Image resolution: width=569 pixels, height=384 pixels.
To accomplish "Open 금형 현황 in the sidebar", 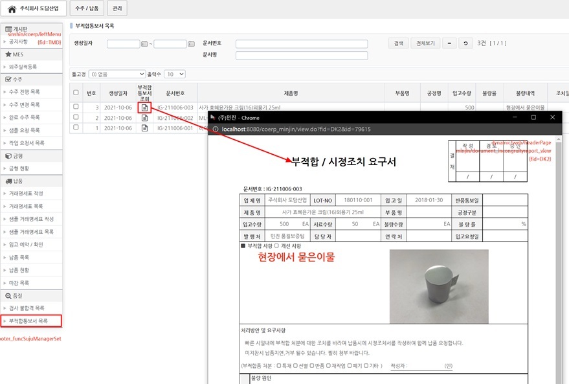I will [x=19, y=168].
